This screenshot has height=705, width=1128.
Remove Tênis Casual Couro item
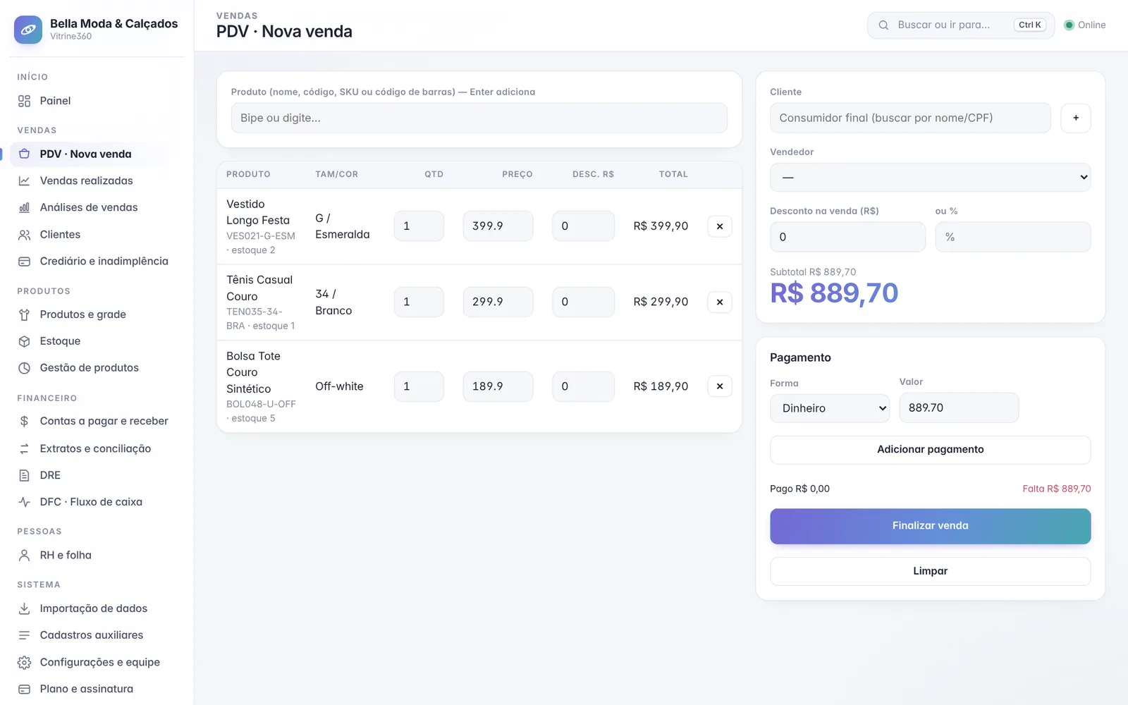[x=719, y=302]
